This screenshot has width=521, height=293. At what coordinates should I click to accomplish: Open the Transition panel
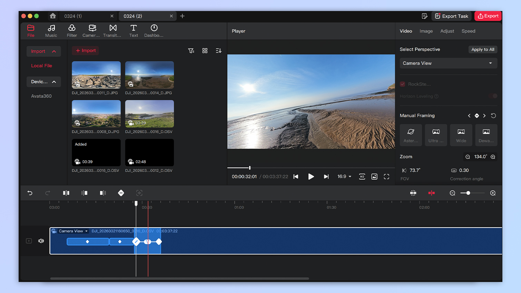[112, 31]
